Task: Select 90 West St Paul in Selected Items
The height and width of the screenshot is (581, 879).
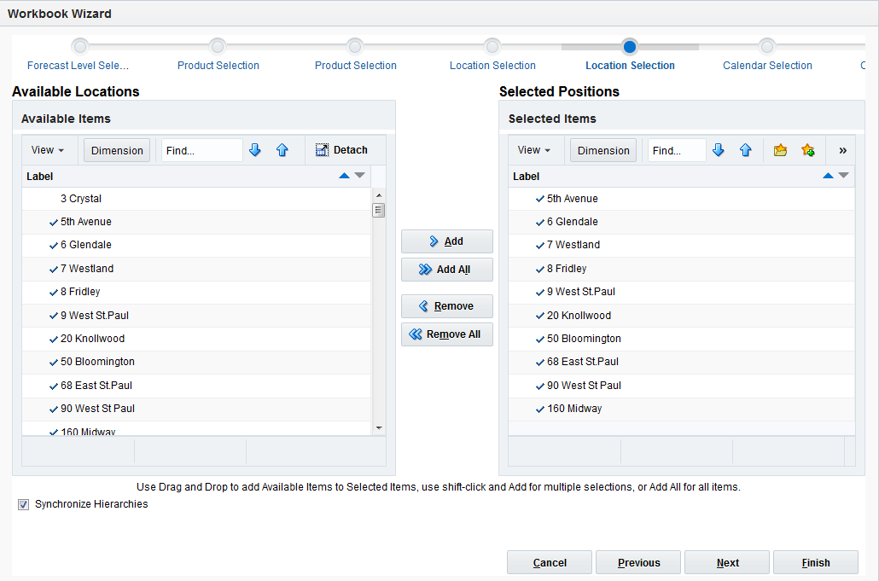Action: click(x=682, y=386)
